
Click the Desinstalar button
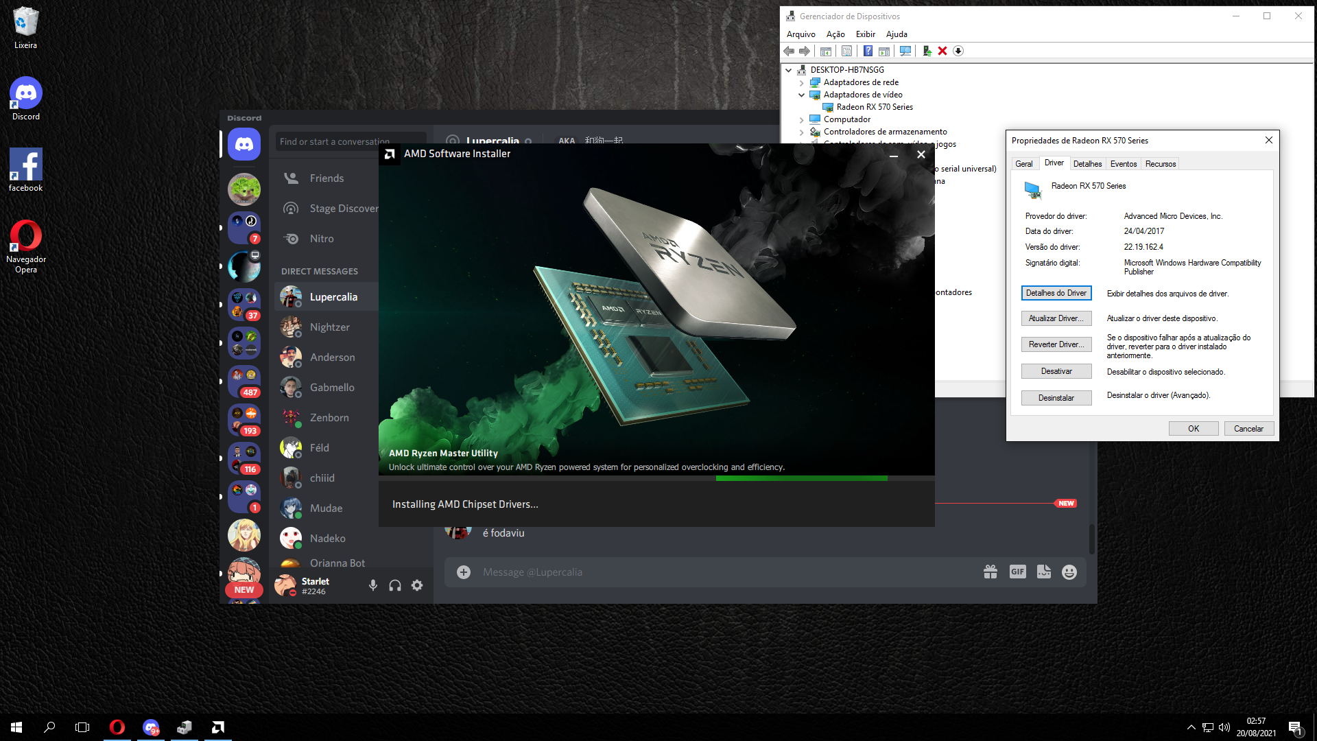click(1056, 398)
